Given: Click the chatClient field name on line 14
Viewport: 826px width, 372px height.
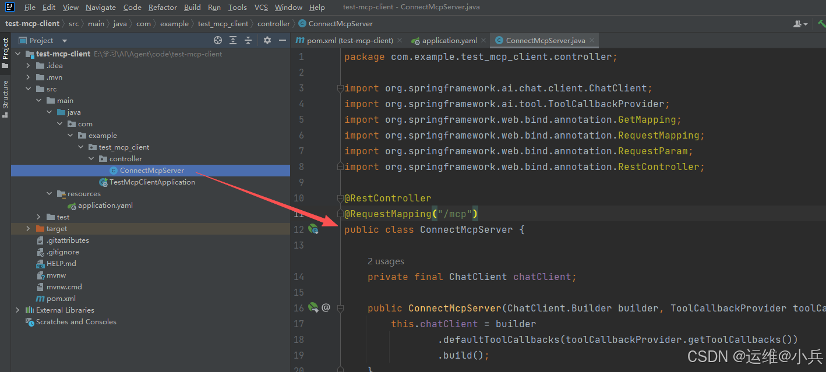Looking at the screenshot, I should pos(542,277).
